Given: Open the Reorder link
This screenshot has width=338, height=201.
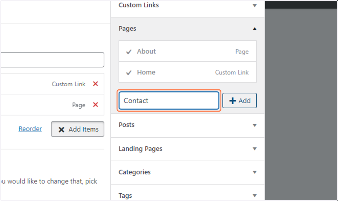Looking at the screenshot, I should coord(30,129).
